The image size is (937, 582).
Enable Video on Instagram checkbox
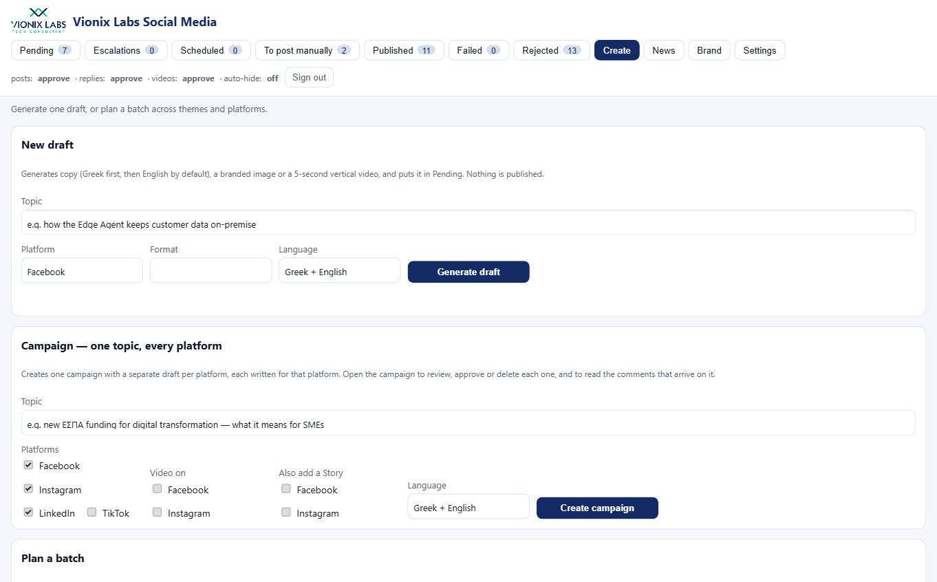point(157,513)
